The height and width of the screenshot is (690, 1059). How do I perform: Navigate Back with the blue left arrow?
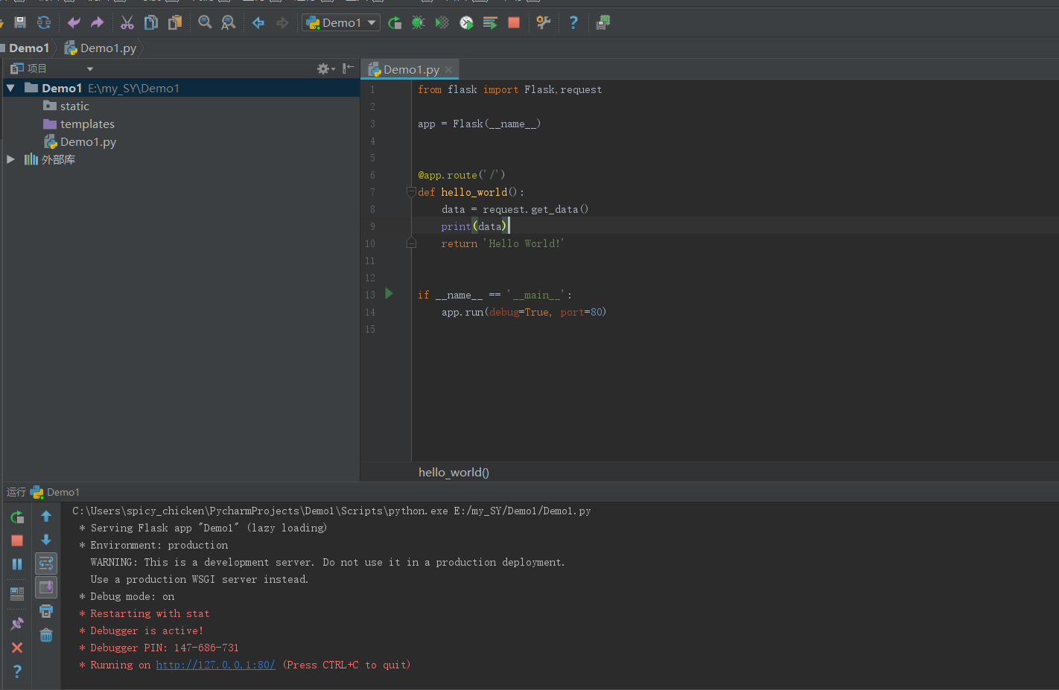[258, 22]
